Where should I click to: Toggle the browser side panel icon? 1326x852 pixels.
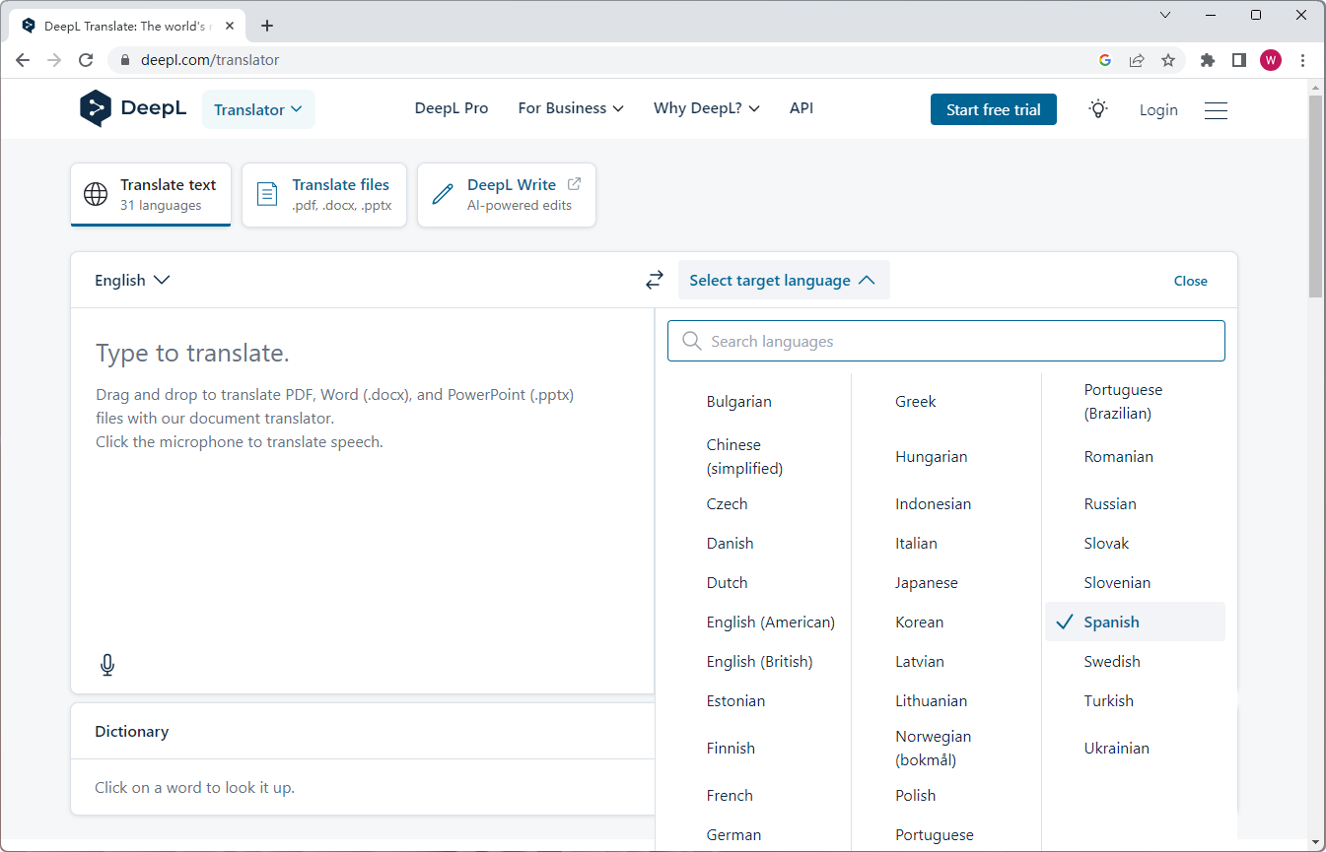[1239, 60]
